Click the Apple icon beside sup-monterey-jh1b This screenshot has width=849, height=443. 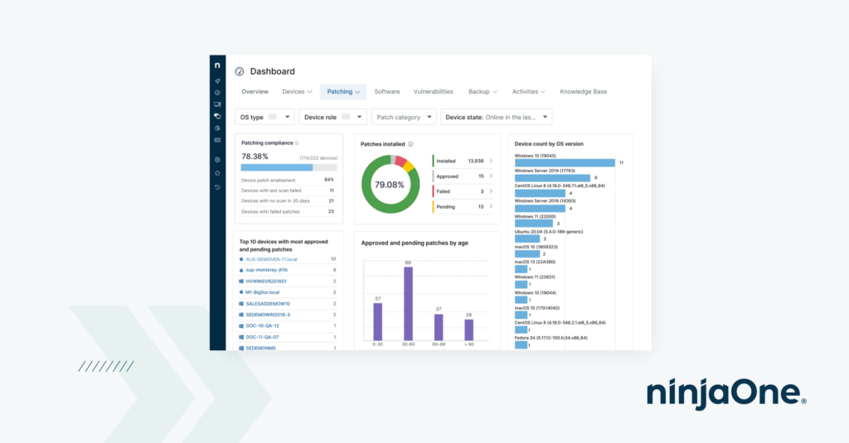241,270
